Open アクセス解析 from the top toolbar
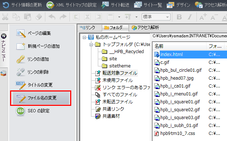 pos(211,5)
